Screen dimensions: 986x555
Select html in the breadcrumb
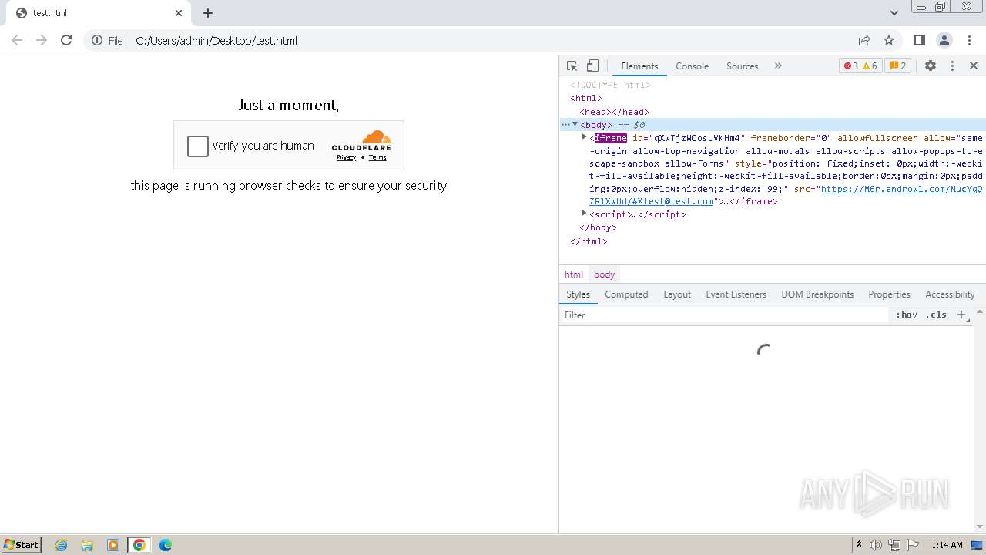click(574, 274)
